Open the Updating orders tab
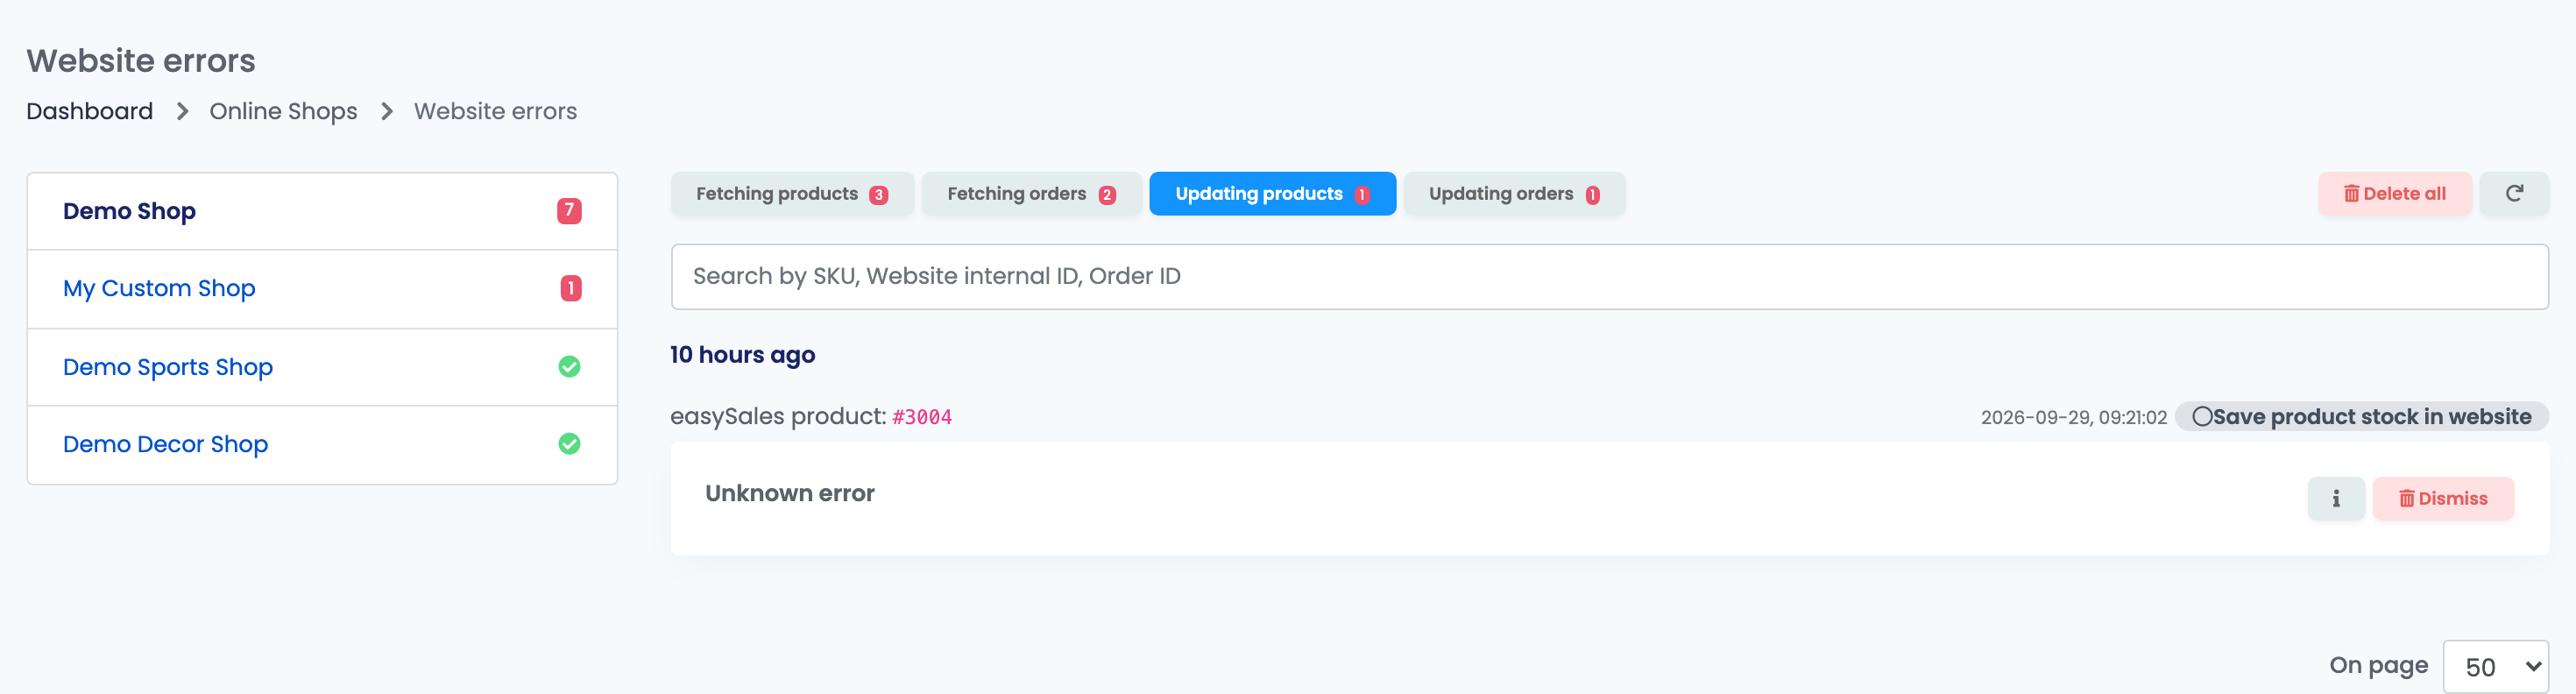 tap(1514, 194)
